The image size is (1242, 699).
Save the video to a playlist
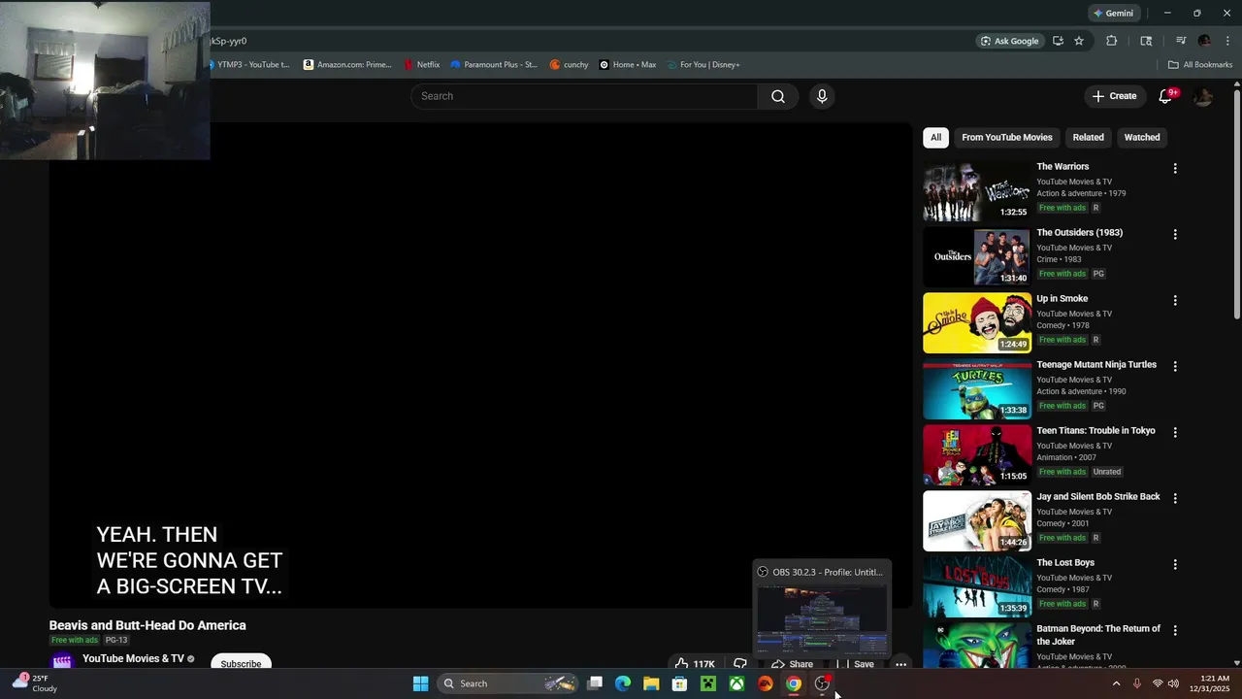pos(858,664)
